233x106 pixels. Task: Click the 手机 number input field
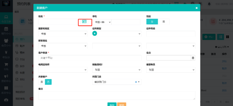pos(126,22)
